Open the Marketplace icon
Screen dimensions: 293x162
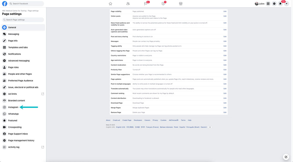point(181,4)
